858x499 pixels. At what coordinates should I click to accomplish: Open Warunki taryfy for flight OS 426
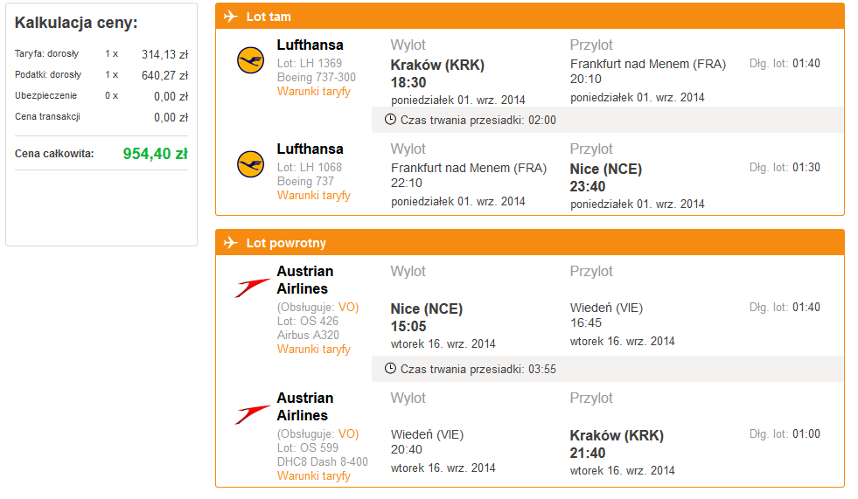tap(313, 349)
